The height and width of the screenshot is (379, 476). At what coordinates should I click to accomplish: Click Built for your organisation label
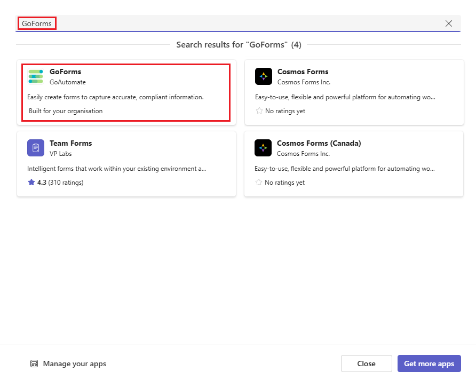point(66,111)
